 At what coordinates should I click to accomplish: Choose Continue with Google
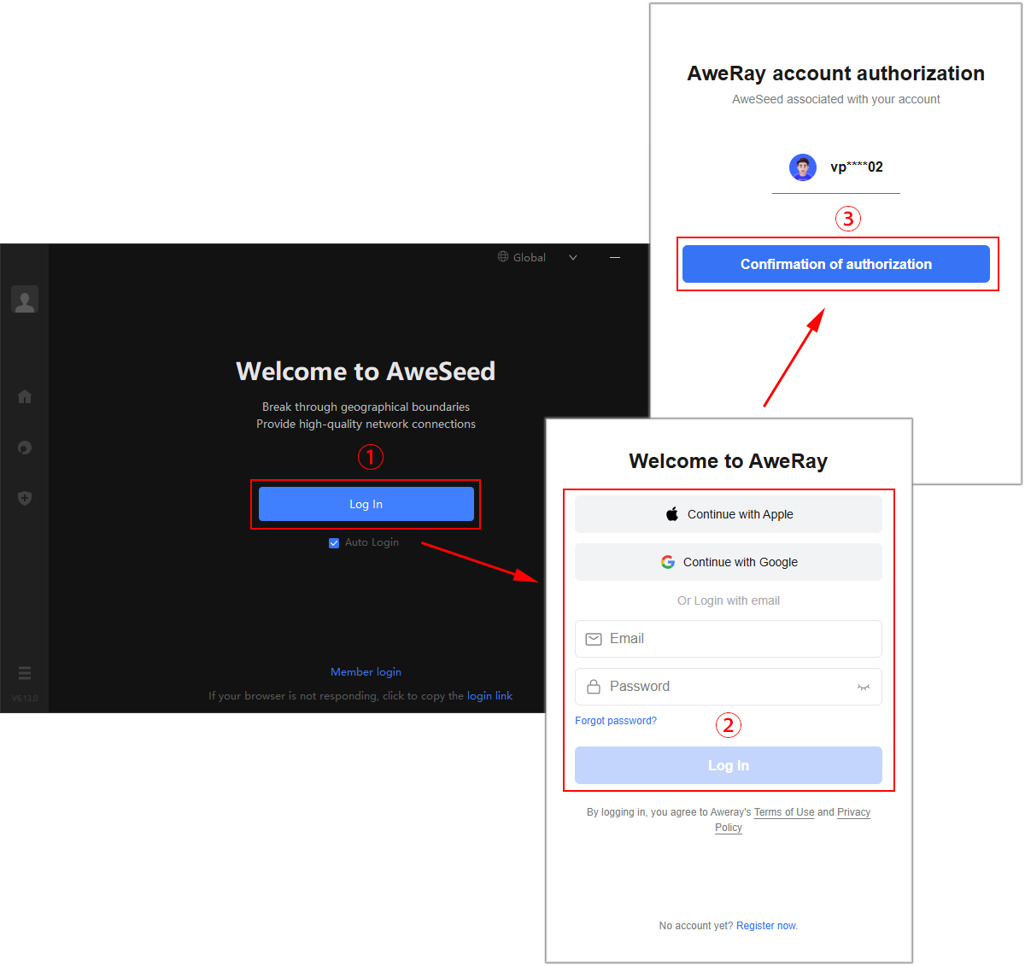pos(729,562)
